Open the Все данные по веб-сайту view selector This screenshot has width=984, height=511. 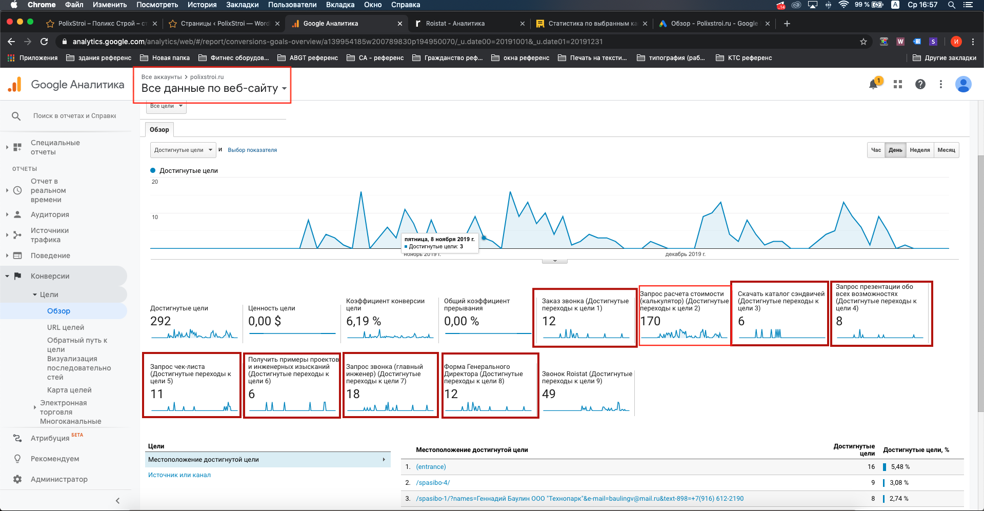coord(214,88)
